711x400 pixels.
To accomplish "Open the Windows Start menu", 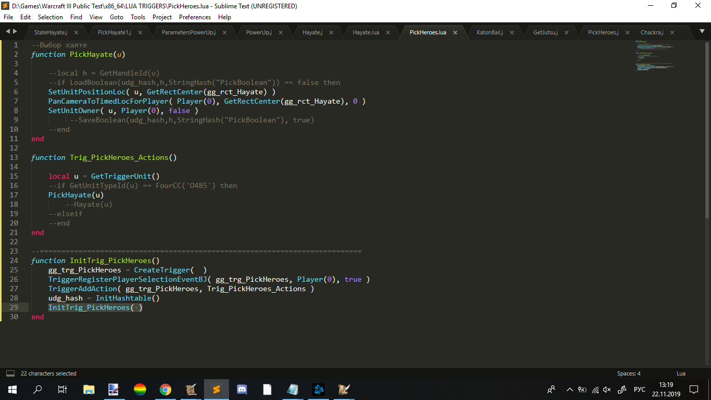I will 12,389.
